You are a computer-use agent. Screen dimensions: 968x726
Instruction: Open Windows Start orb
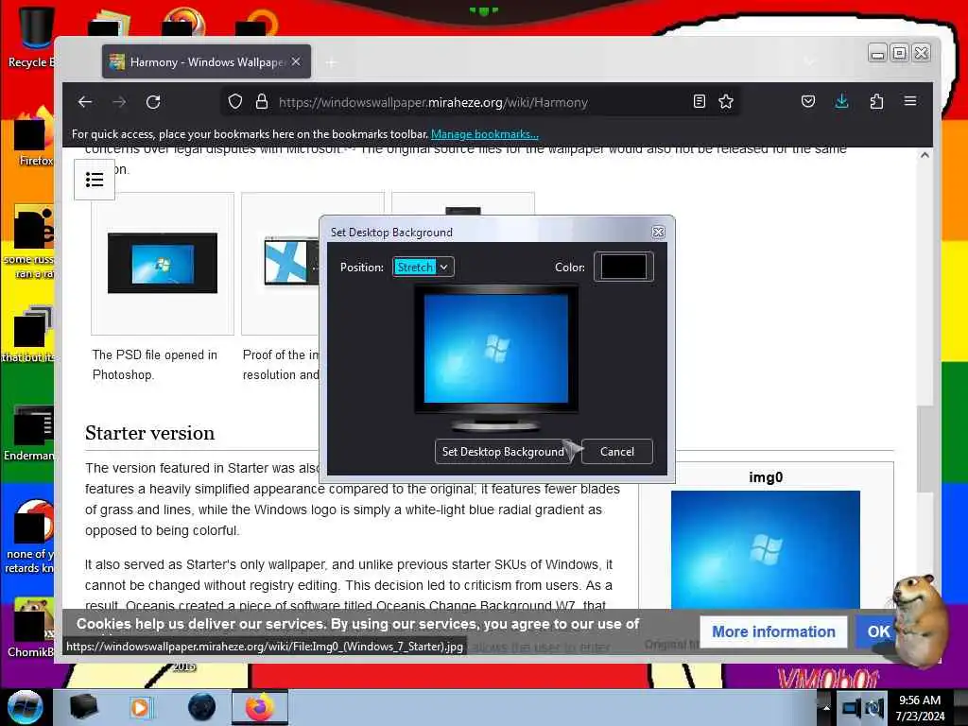pos(25,707)
